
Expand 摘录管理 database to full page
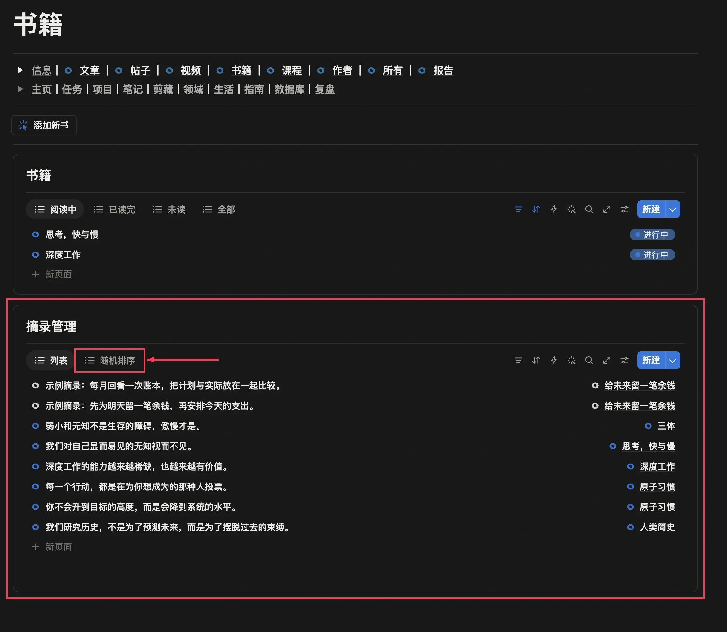[607, 361]
